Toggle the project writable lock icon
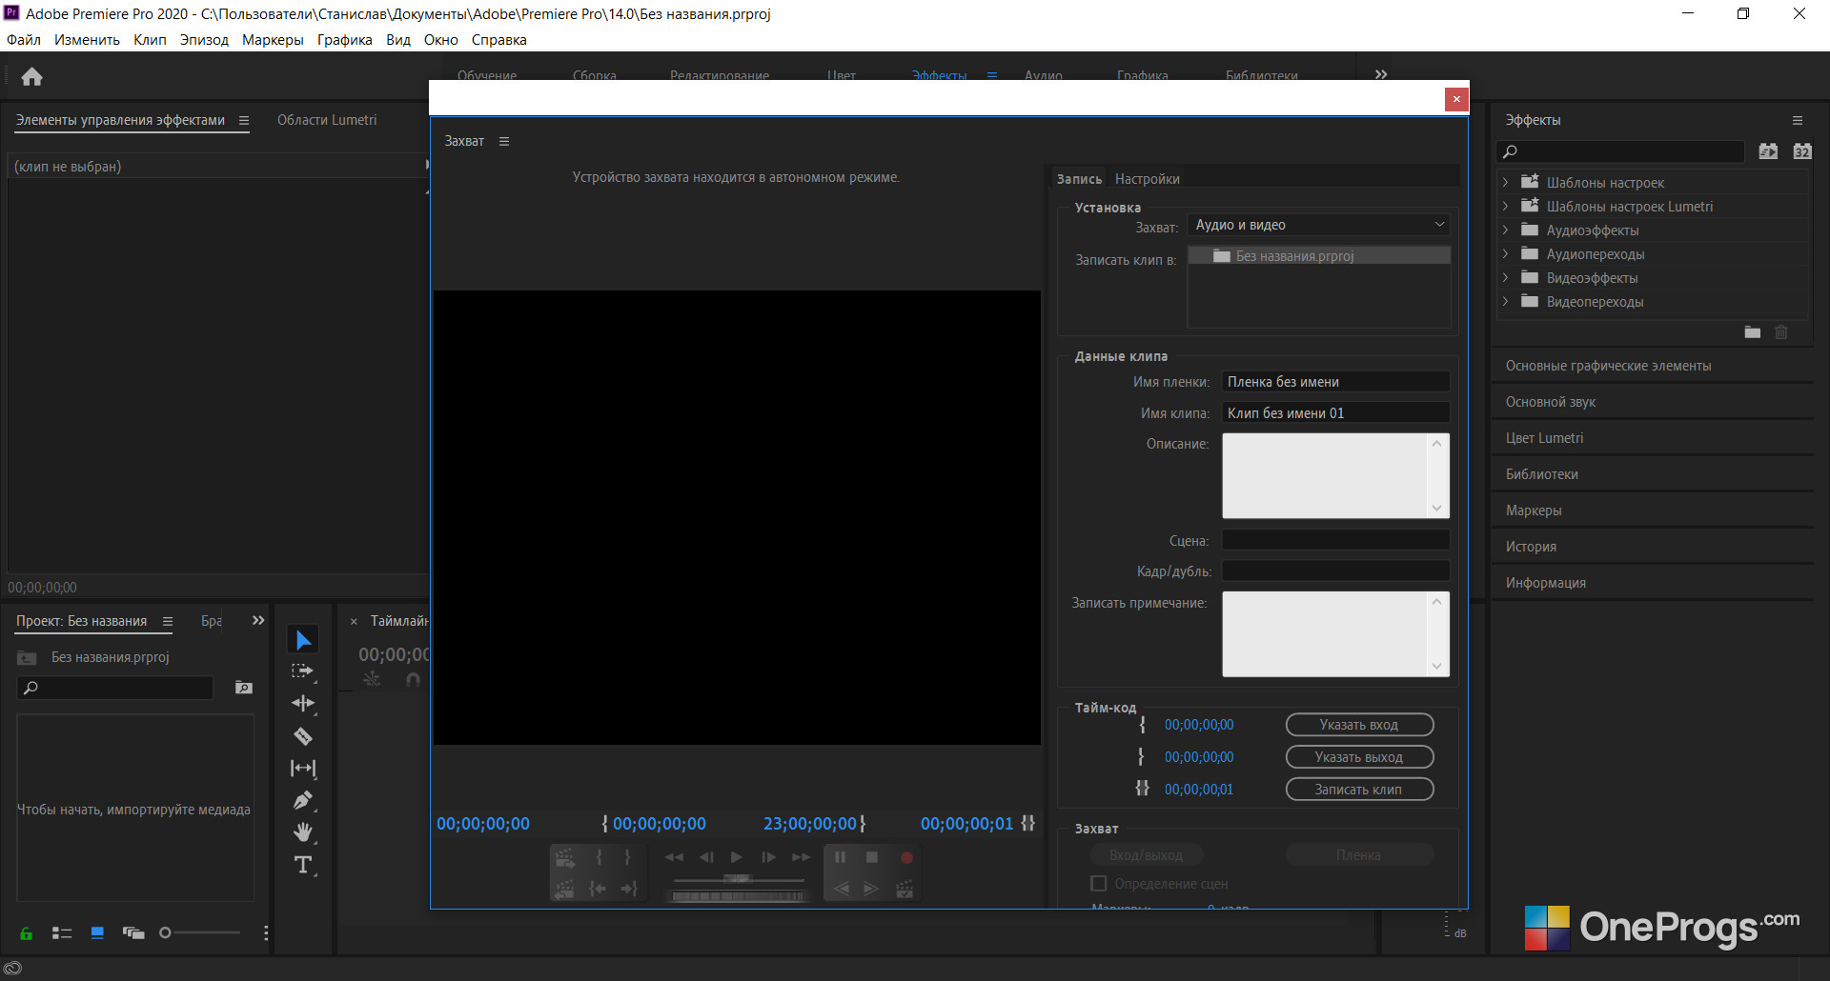The image size is (1830, 981). 26,933
